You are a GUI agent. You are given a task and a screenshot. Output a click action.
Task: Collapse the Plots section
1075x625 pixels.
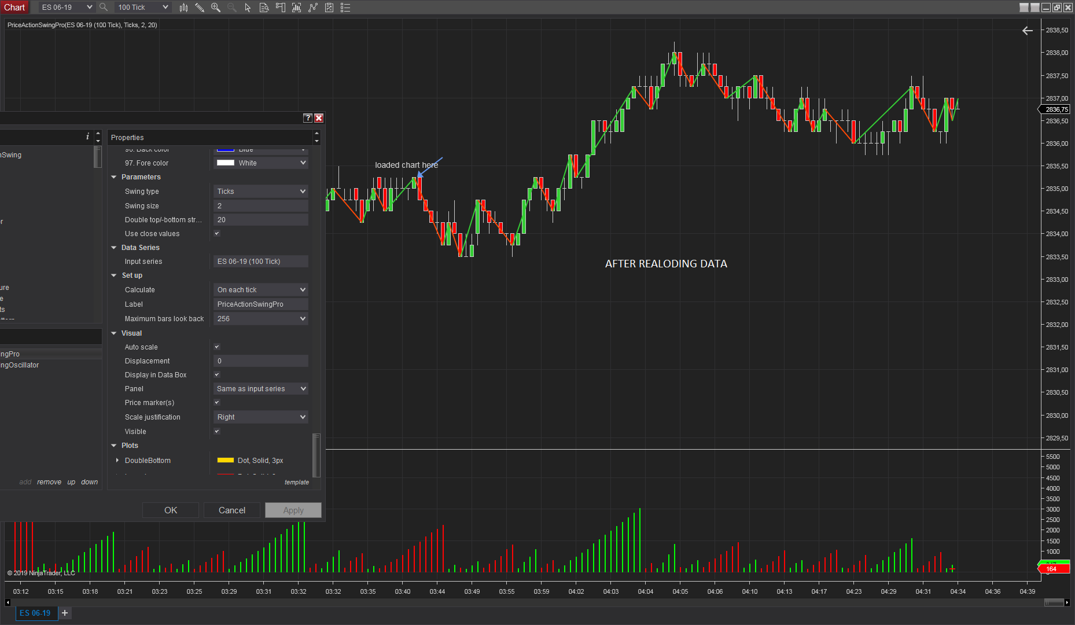(x=114, y=446)
